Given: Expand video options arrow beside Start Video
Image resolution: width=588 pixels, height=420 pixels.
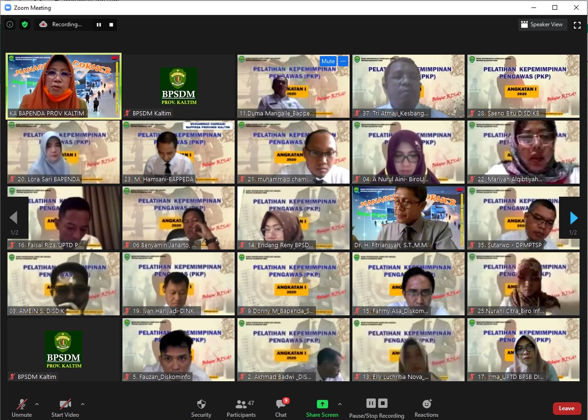Looking at the screenshot, I should 83,404.
